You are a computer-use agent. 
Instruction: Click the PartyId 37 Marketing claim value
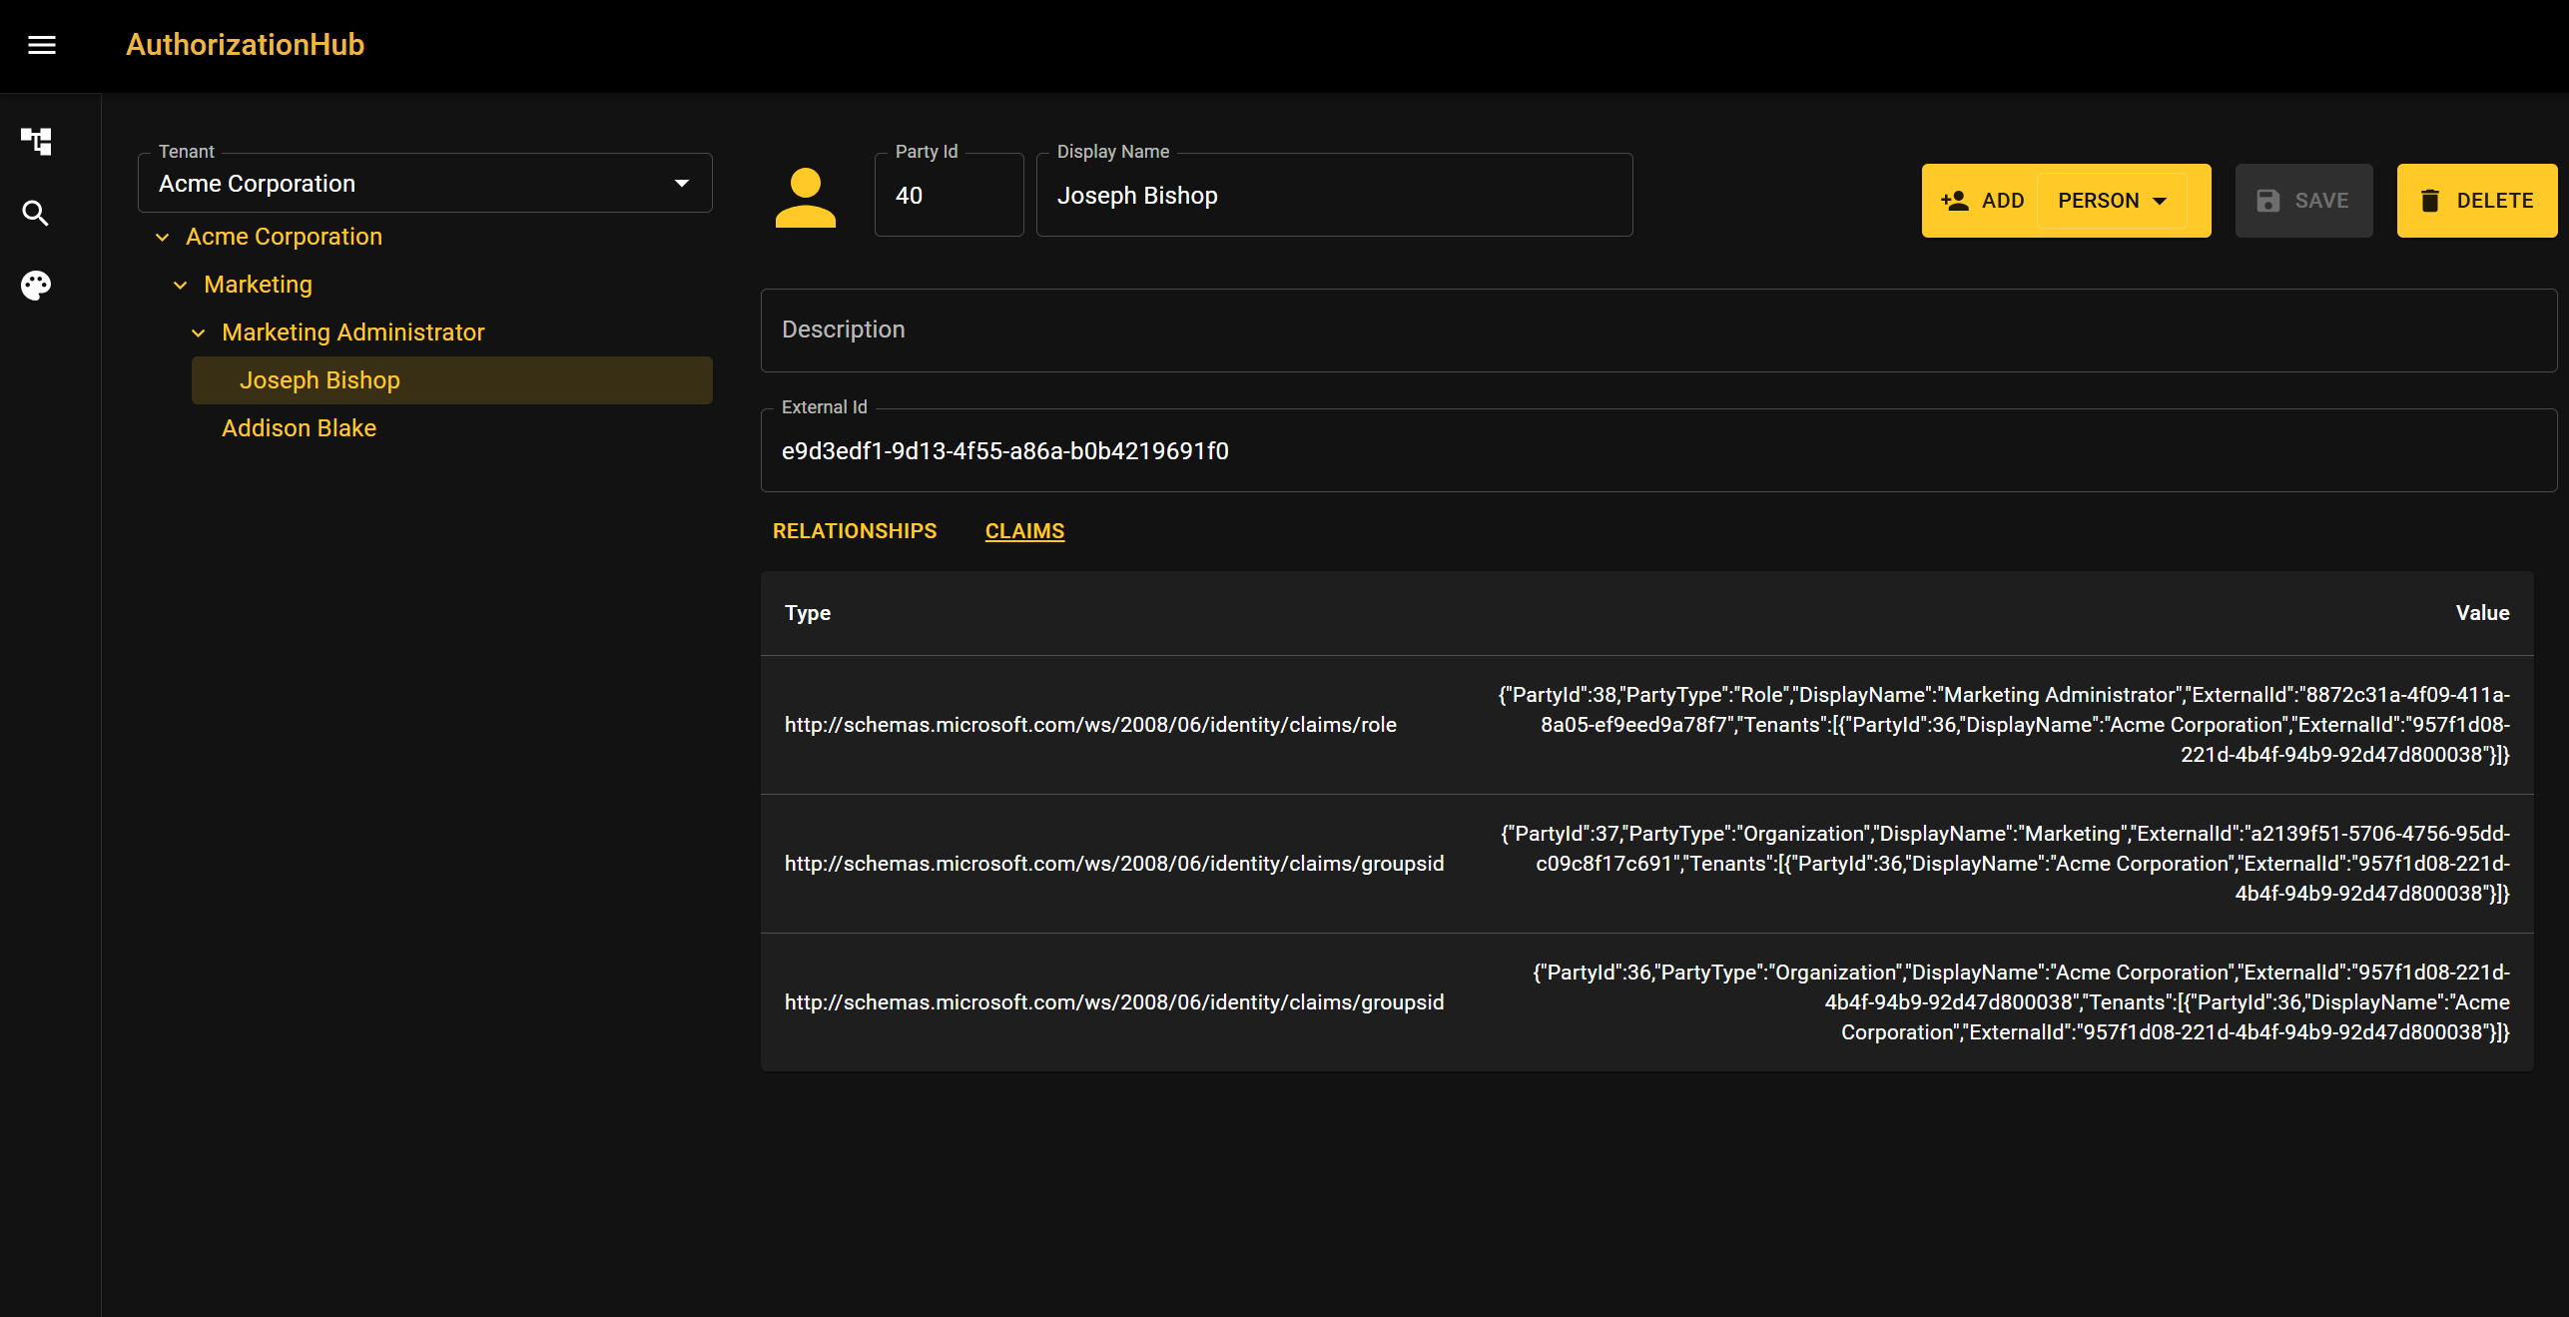click(x=2005, y=864)
